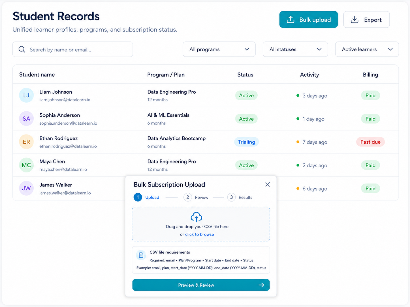Click liam.johnson@datalearn.io email
Screen dimensions: 410x307
click(65, 100)
